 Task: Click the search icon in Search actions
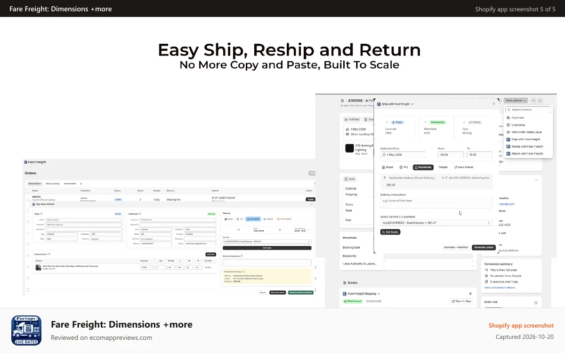click(509, 110)
